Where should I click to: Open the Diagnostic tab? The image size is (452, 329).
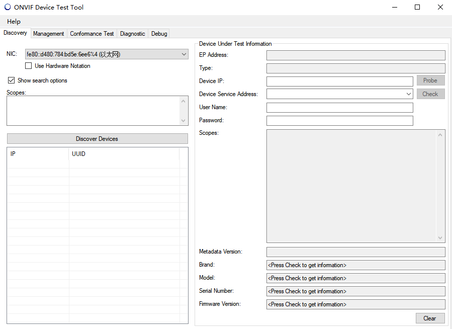pos(133,34)
